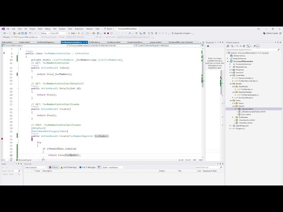Viewport: 283px width, 212px height.
Task: Switch to the _Layout.cshtml editor tab
Action: click(x=155, y=42)
